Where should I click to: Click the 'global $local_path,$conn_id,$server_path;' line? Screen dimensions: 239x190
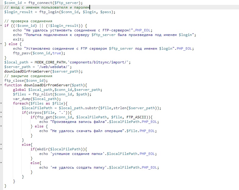click(x=58, y=90)
